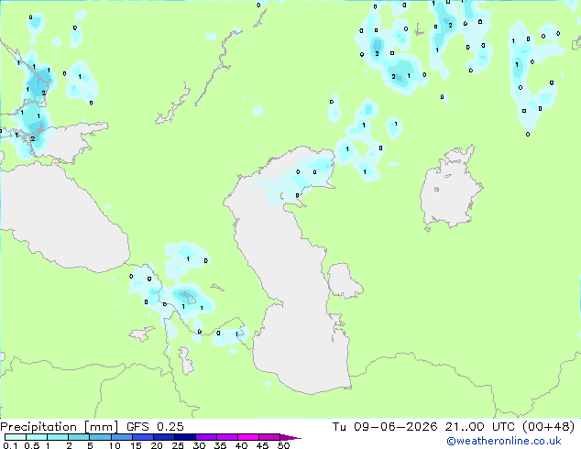Viewport: 581px width, 449px height.
Task: Click the weatheronline.co.uk copyright link
Action: point(504,441)
